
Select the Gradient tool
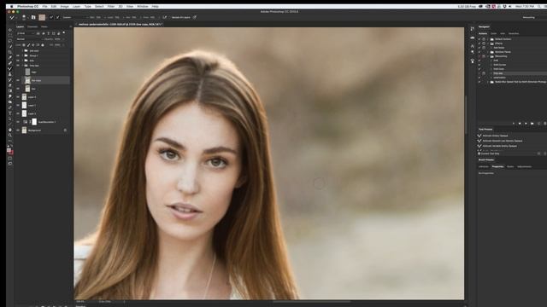(x=10, y=91)
